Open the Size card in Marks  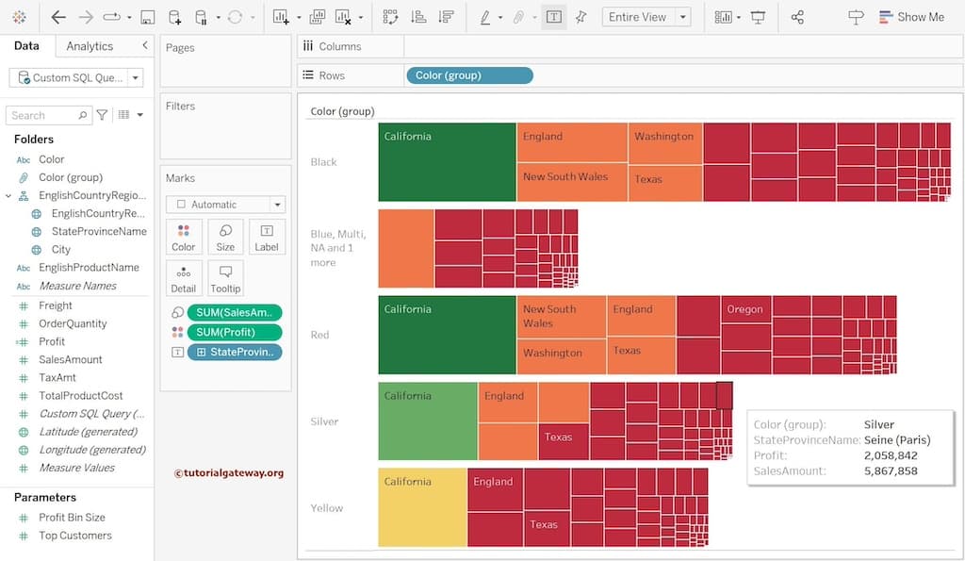click(x=225, y=238)
